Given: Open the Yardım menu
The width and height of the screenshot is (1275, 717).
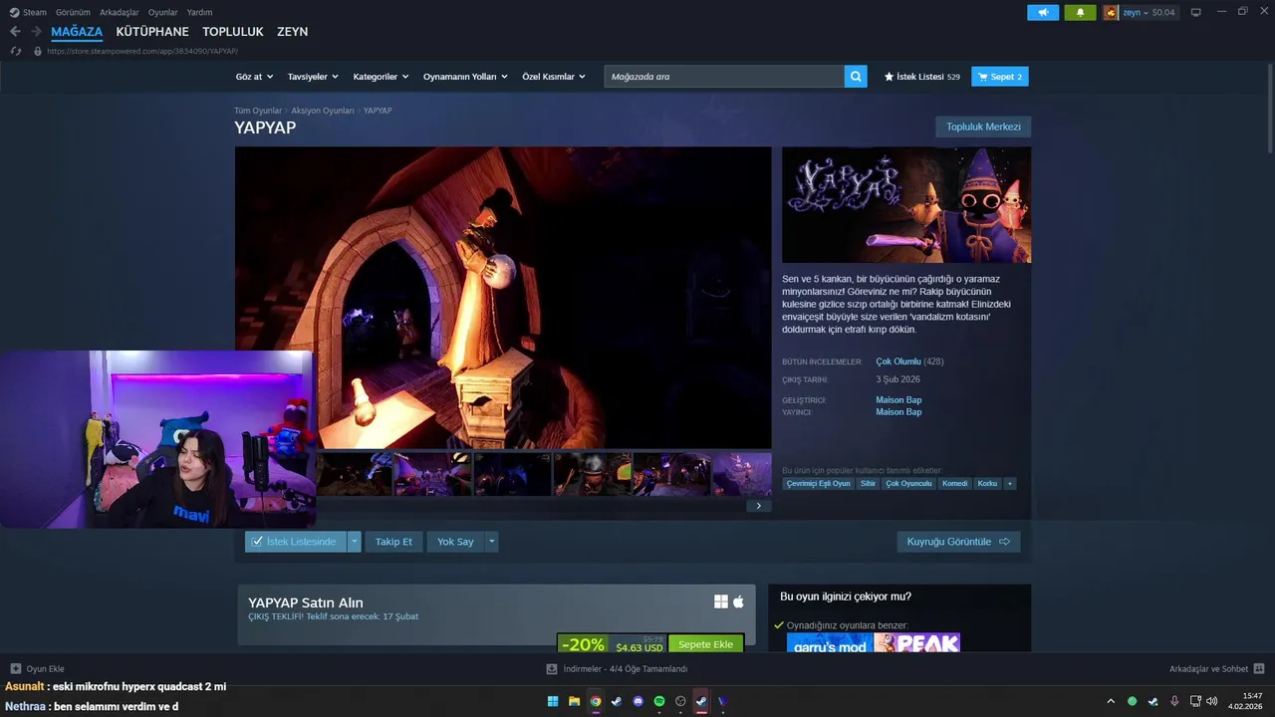Looking at the screenshot, I should (x=199, y=12).
